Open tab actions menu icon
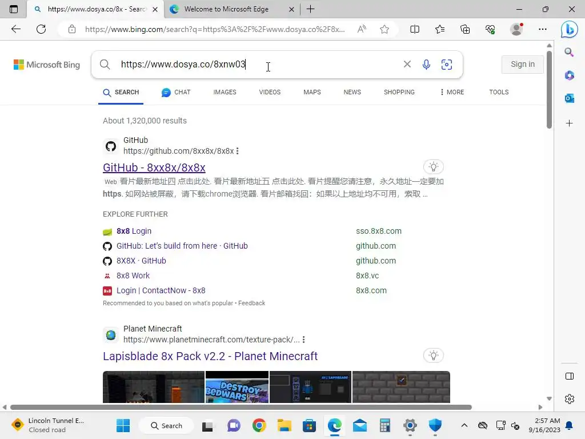 click(14, 9)
